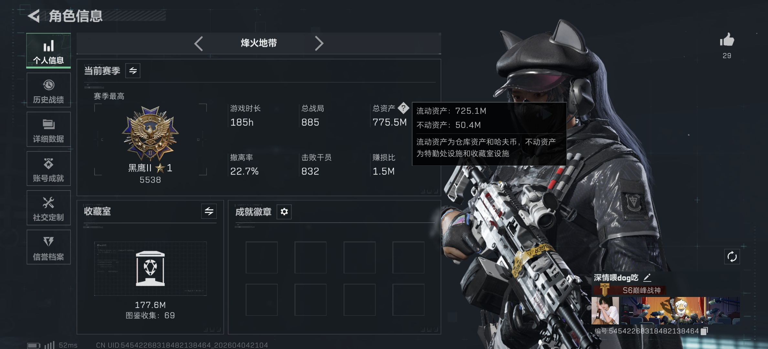This screenshot has width=768, height=349.
Task: Open the 收藏室 showcase thumbnail
Action: [150, 269]
